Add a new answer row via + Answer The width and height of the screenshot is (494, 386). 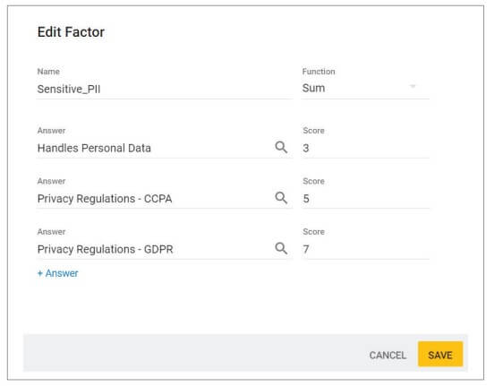57,273
